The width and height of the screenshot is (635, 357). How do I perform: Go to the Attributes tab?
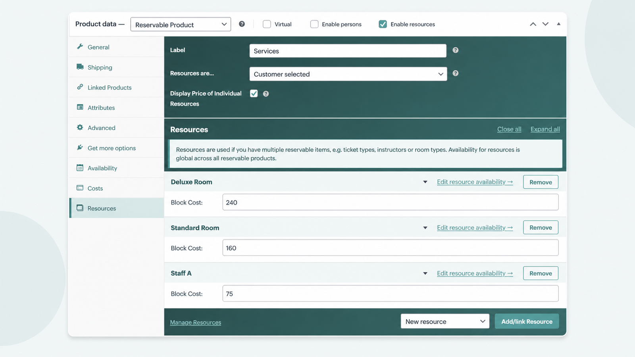pos(117,107)
